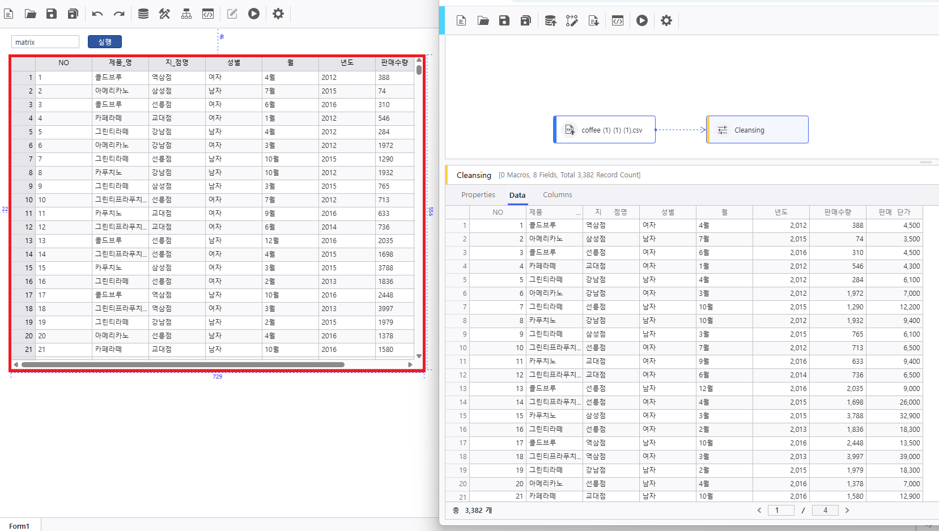Click the flow edit icon with pencil

[x=572, y=21]
